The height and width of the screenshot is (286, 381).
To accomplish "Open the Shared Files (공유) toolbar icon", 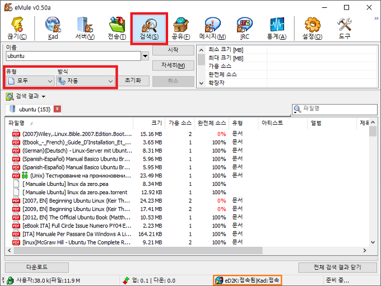I will [181, 28].
